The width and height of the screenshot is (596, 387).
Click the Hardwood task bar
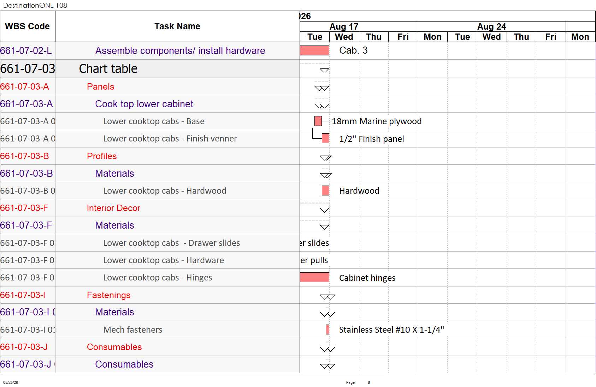coord(325,191)
